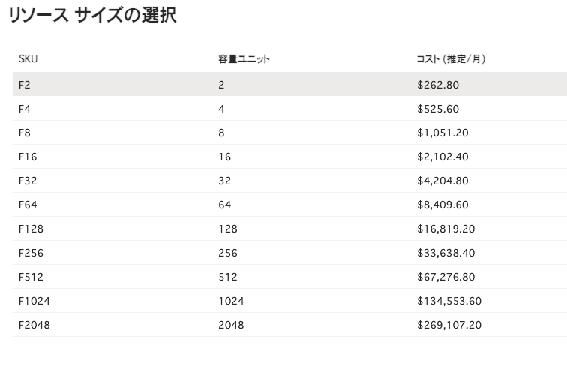Viewport: 567px width, 390px height.
Task: Pick the F16 SKU row
Action: tap(28, 157)
